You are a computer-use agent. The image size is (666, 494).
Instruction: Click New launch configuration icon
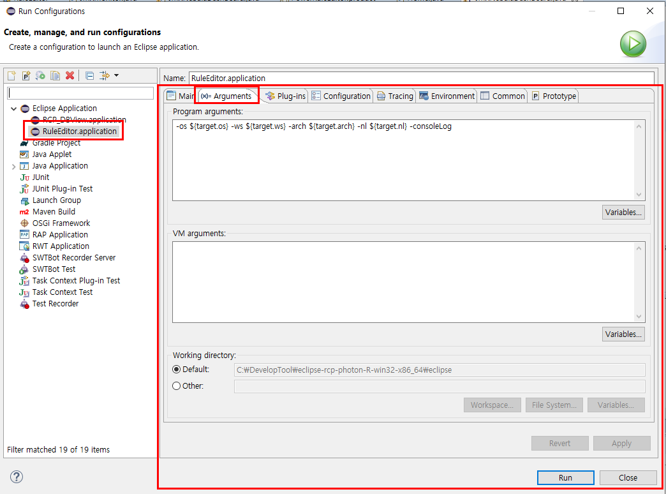point(12,76)
